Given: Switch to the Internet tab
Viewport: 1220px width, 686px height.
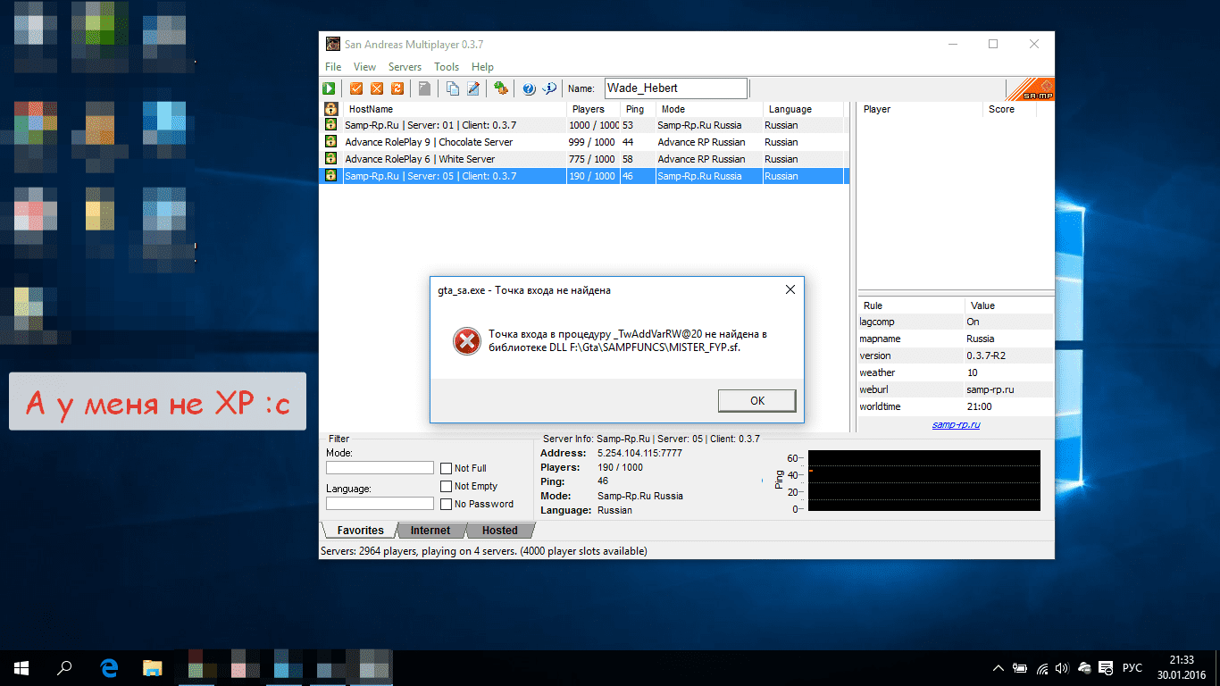Looking at the screenshot, I should [x=430, y=531].
